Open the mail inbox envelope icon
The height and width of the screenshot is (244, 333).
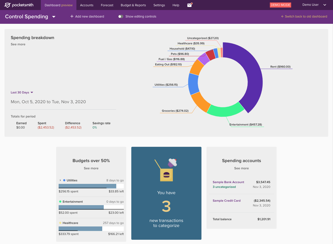pos(189,5)
